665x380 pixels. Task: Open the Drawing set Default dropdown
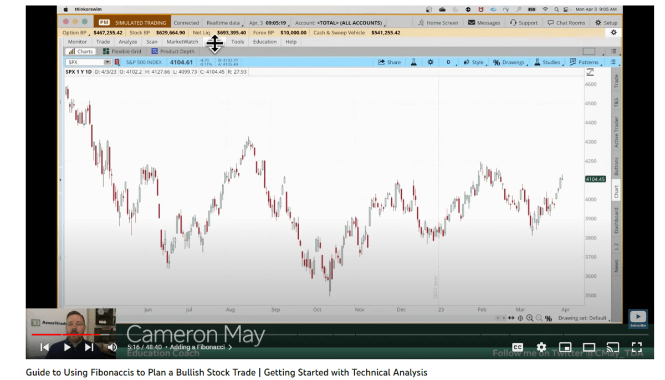[x=584, y=318]
